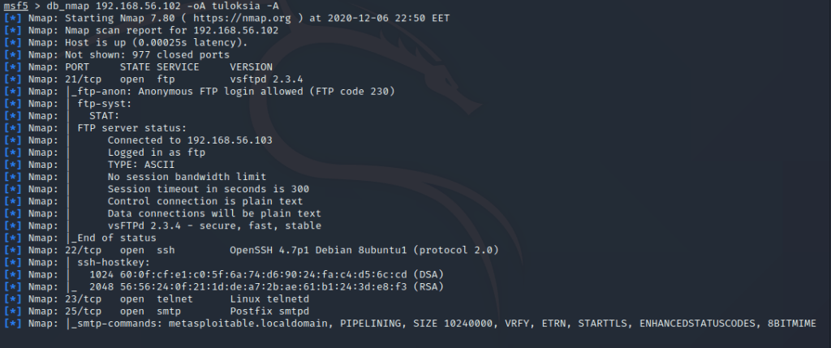Click the "Connected to 192.168.56.103" line
This screenshot has width=831, height=348.
pyautogui.click(x=189, y=140)
